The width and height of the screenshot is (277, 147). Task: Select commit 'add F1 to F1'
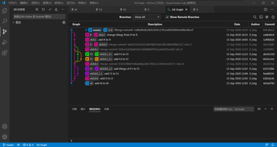coord(112,73)
